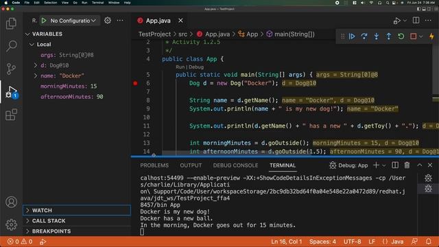
Task: Click TestProject in the breadcrumb
Action: pos(154,34)
